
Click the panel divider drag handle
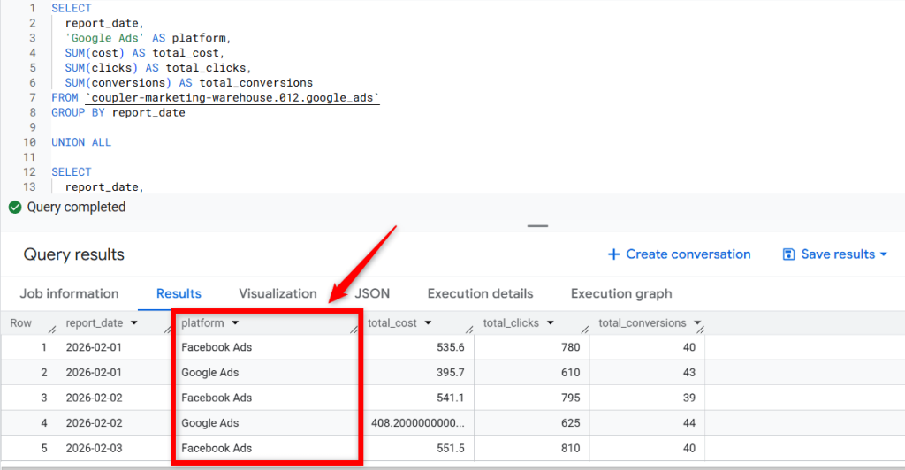click(537, 226)
